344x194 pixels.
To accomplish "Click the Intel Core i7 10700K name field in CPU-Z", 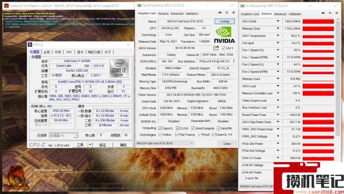I will (77, 61).
